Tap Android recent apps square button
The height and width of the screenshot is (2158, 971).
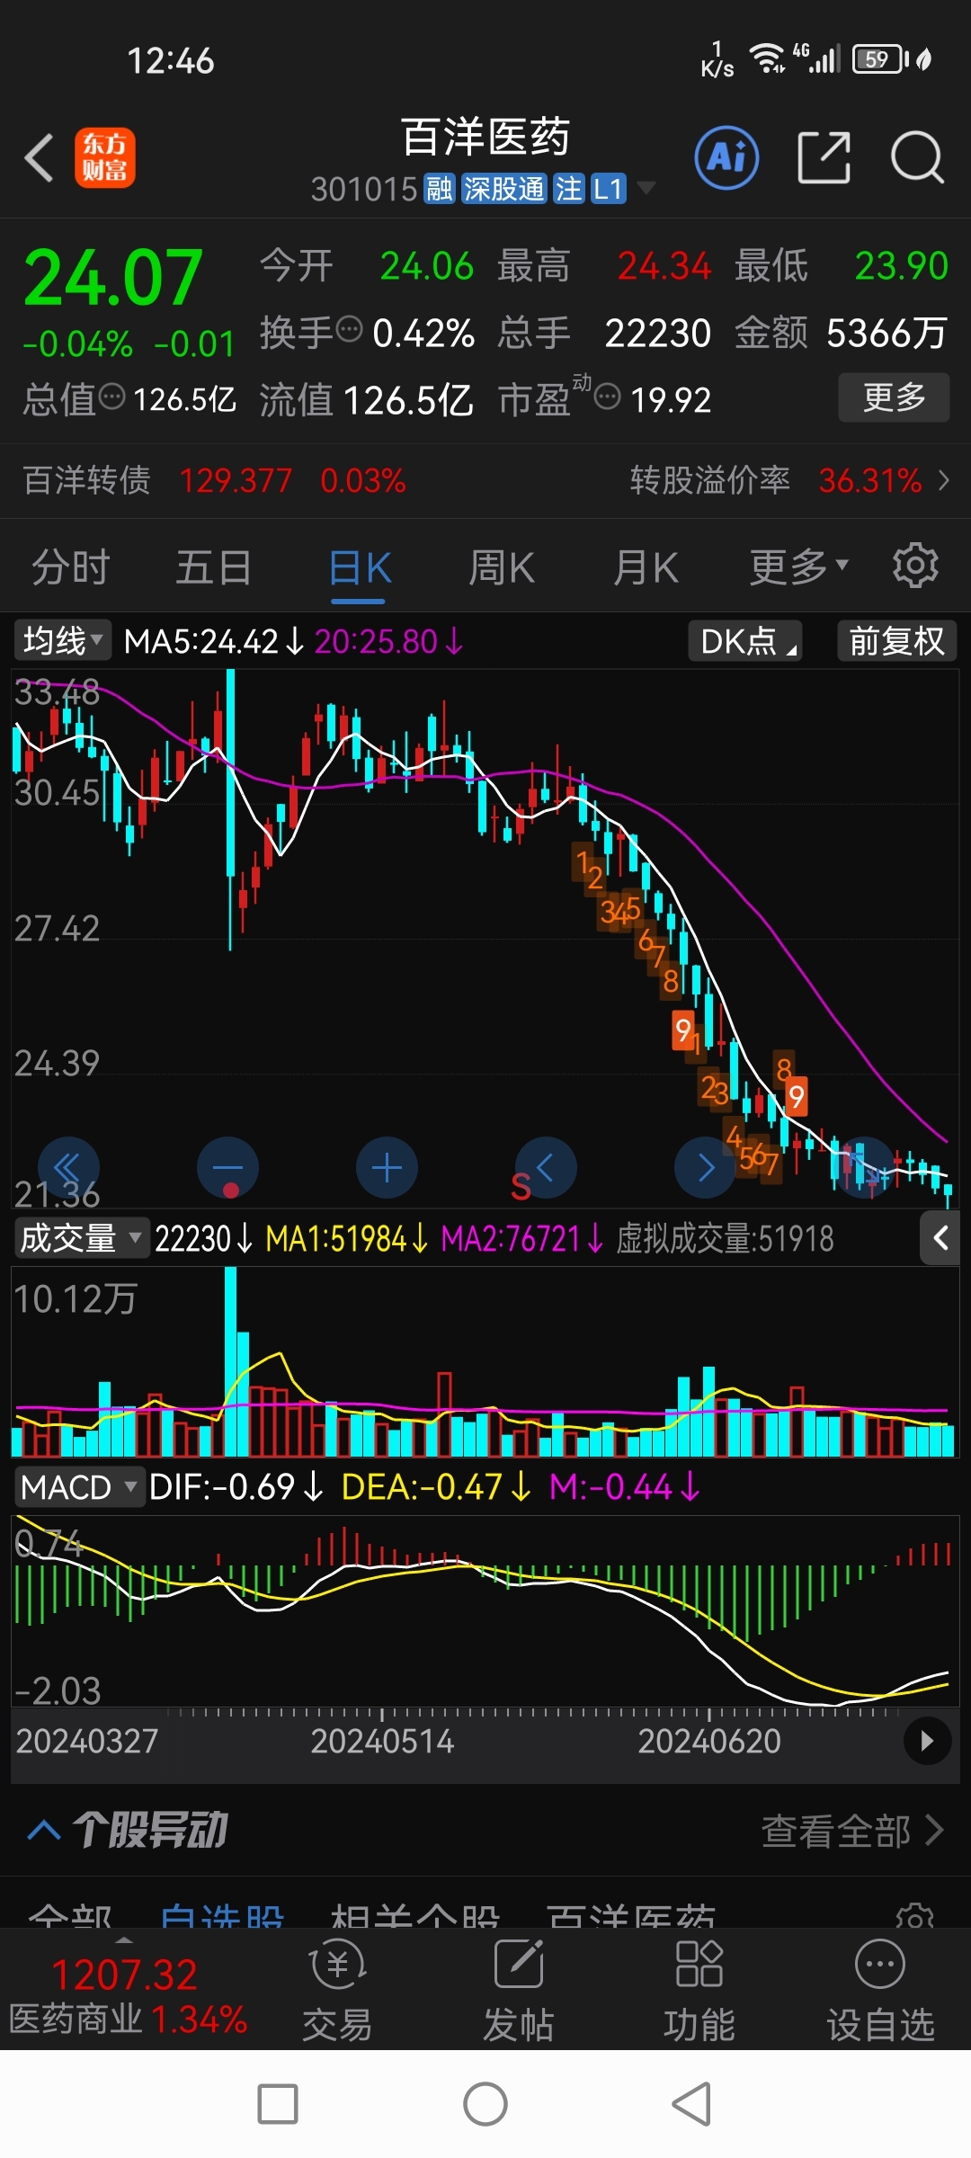click(x=277, y=2104)
